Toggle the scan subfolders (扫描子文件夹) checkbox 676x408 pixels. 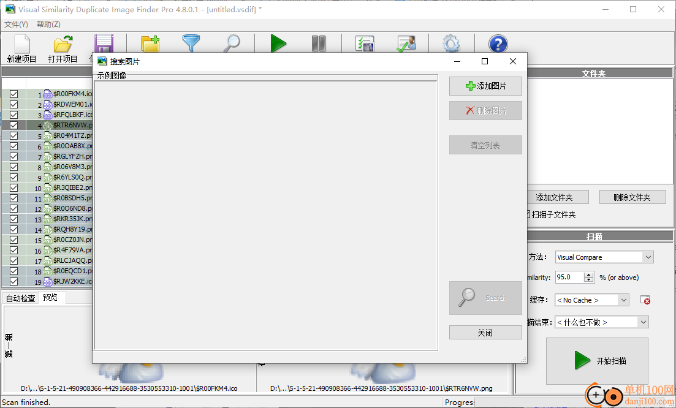(x=528, y=214)
